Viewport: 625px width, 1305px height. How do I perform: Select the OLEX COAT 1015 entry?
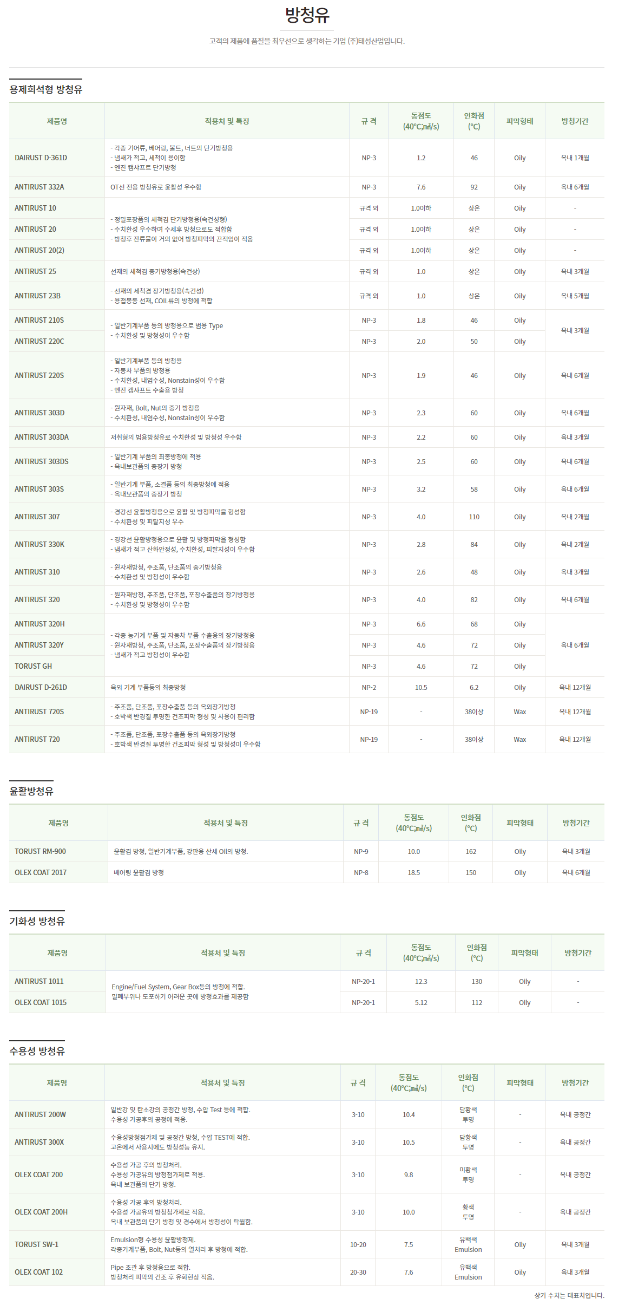[41, 1003]
